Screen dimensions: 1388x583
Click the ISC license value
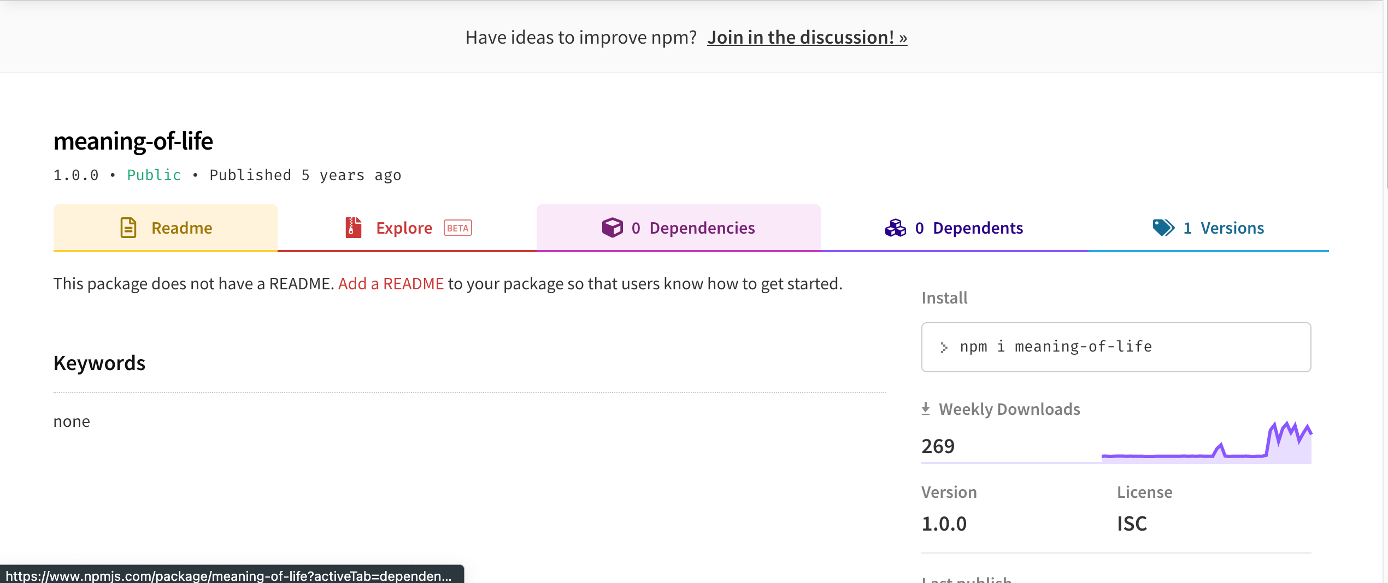pos(1132,523)
